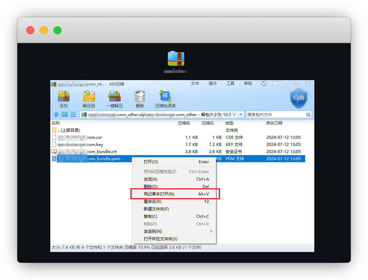This screenshot has height=280, width=368.
Task: Open the 工具 menu
Action: tap(230, 83)
